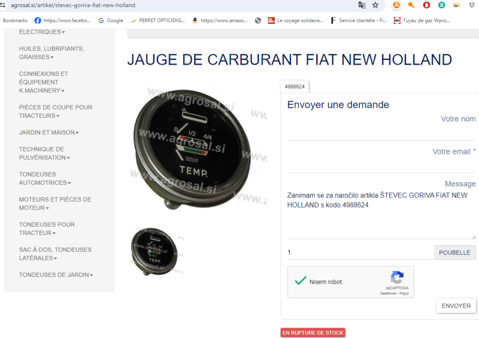Expand Moteurs et pièces de moteur
Viewport: 479px width, 338px height.
(55, 203)
